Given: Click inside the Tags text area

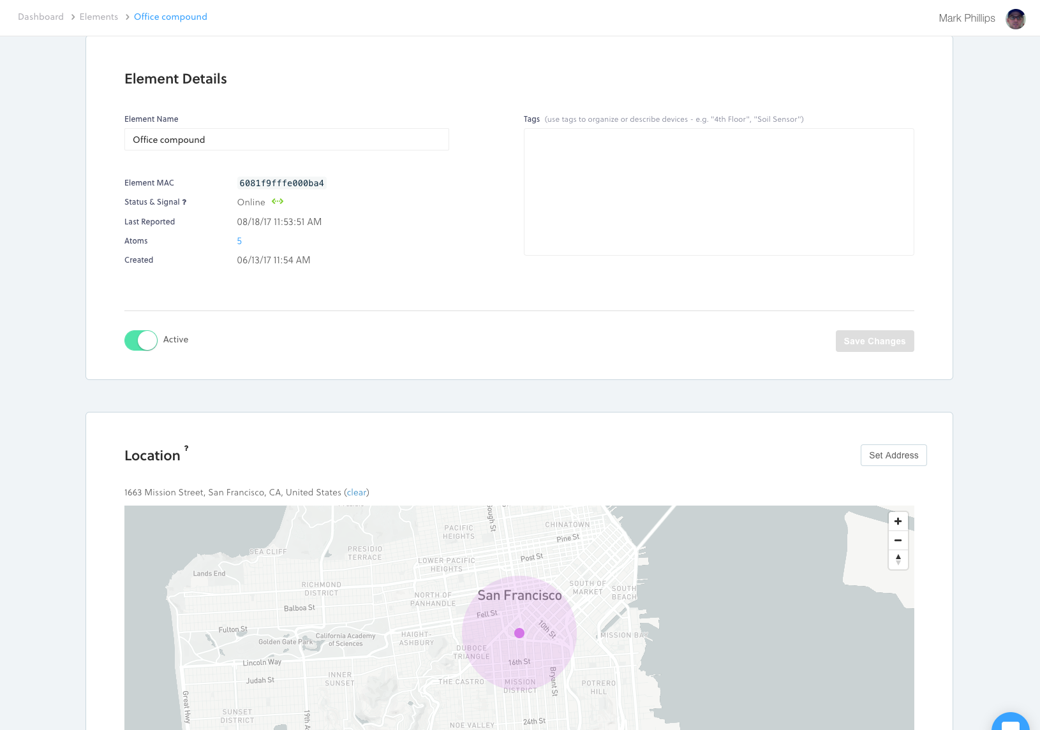Looking at the screenshot, I should pos(718,192).
